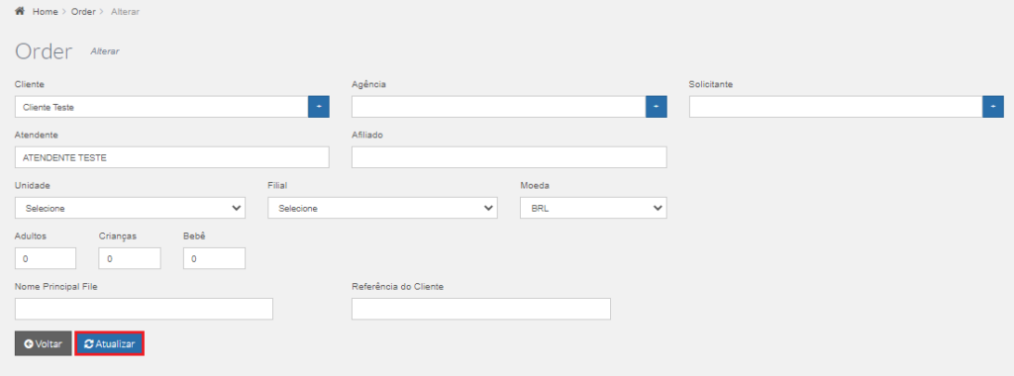Screen dimensions: 1014x376
Task: Expand the Filial dropdown
Action: [x=383, y=208]
